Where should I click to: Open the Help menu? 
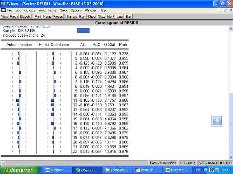[103, 10]
